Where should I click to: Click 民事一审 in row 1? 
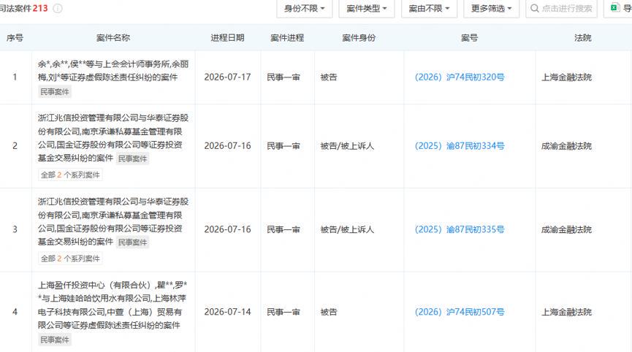click(283, 77)
